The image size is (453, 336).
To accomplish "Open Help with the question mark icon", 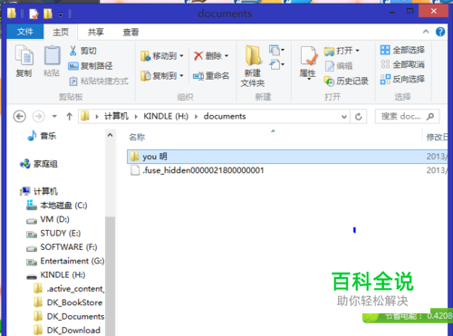I will point(440,32).
